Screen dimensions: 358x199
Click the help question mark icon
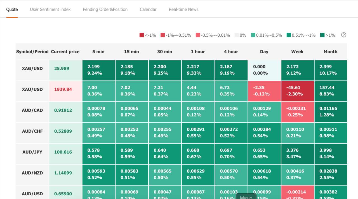[x=344, y=35]
